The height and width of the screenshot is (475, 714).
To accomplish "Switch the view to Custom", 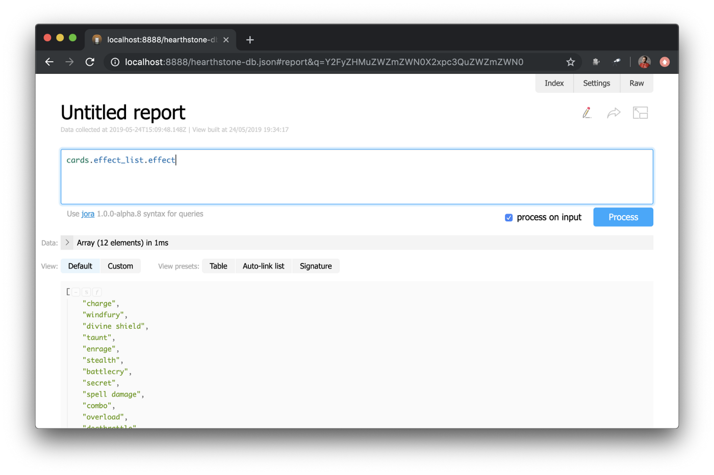I will (x=120, y=266).
